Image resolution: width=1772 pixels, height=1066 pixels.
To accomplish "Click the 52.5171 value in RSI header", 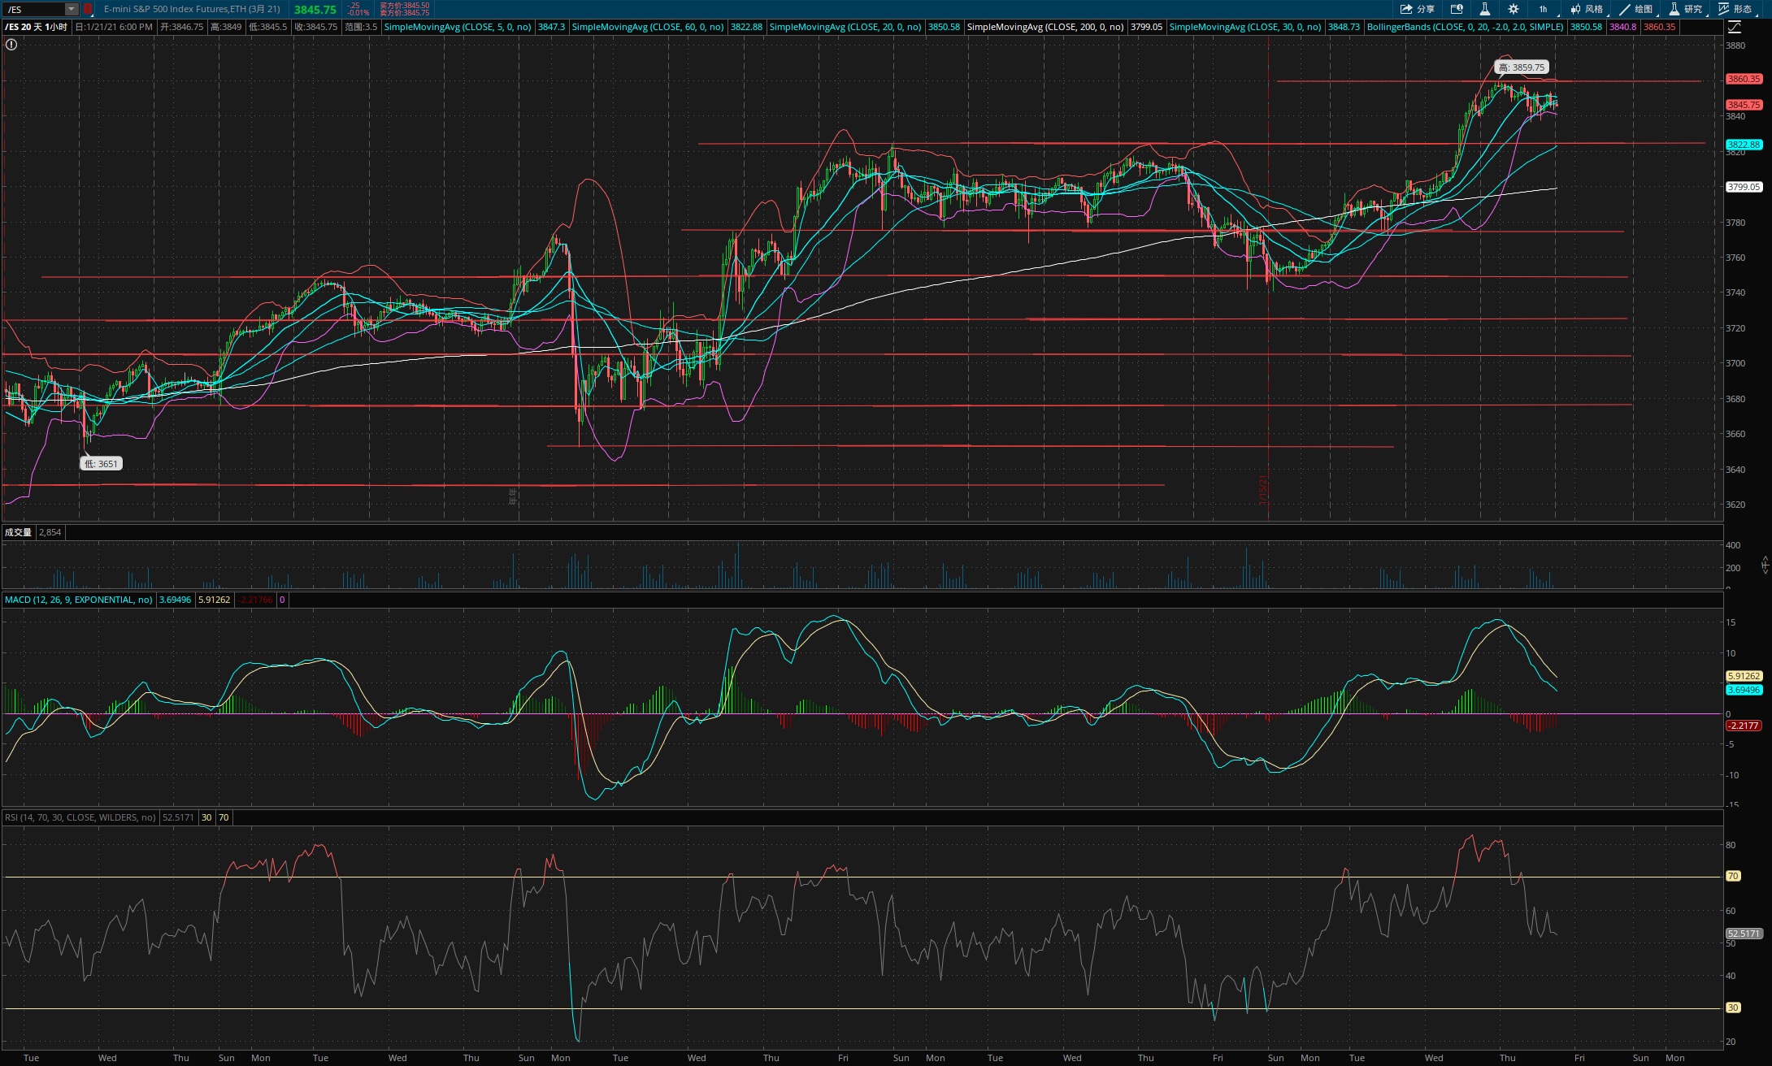I will [178, 817].
